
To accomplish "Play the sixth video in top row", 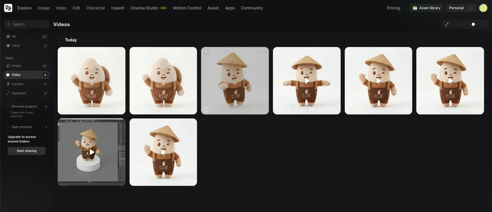I will coord(450,81).
